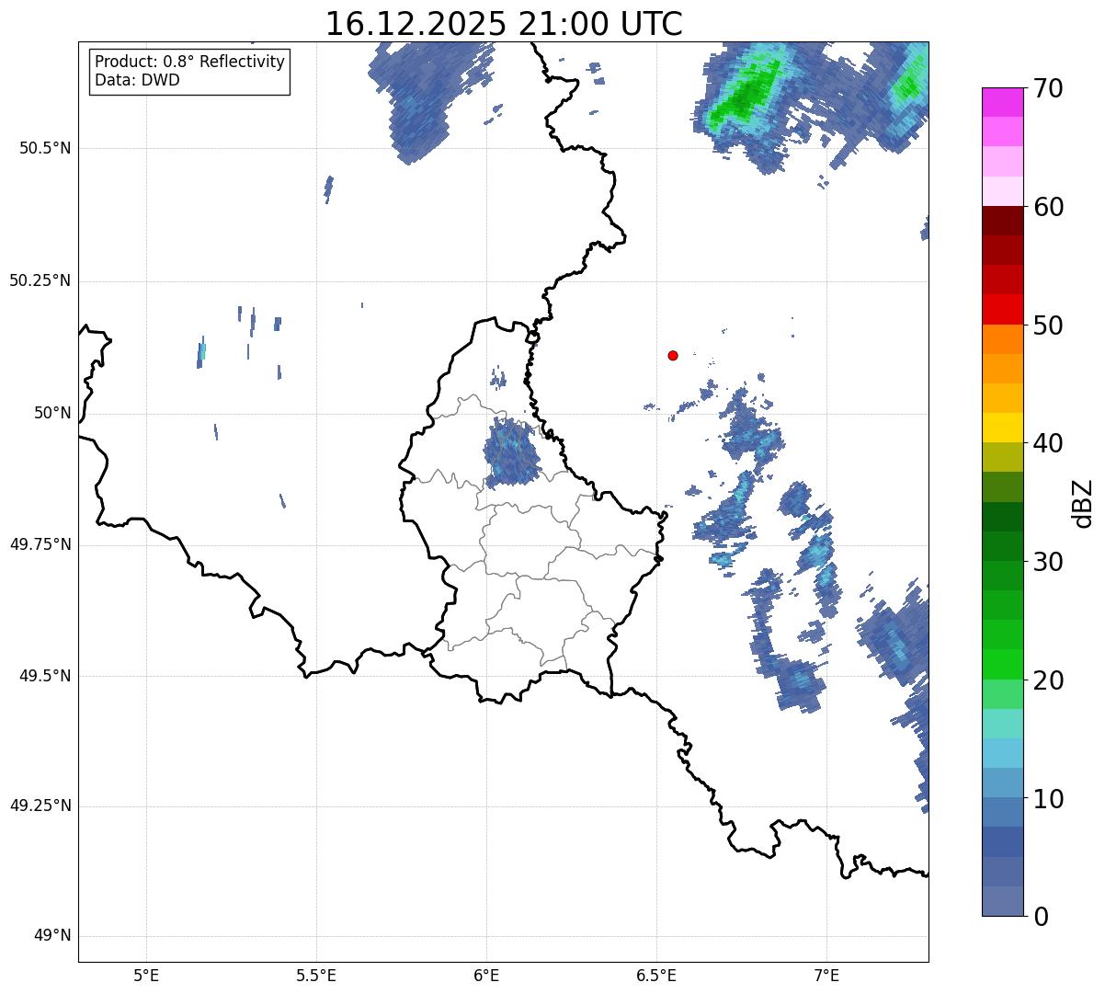Click the 5°E longitude label
Screen dimensions: 1105x994
pos(146,976)
